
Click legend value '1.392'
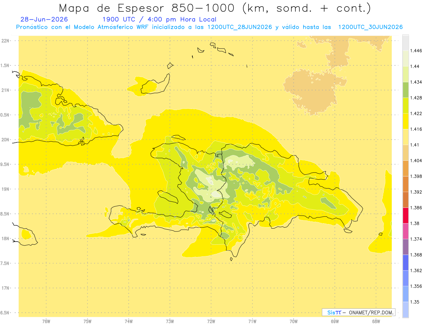[x=416, y=192]
